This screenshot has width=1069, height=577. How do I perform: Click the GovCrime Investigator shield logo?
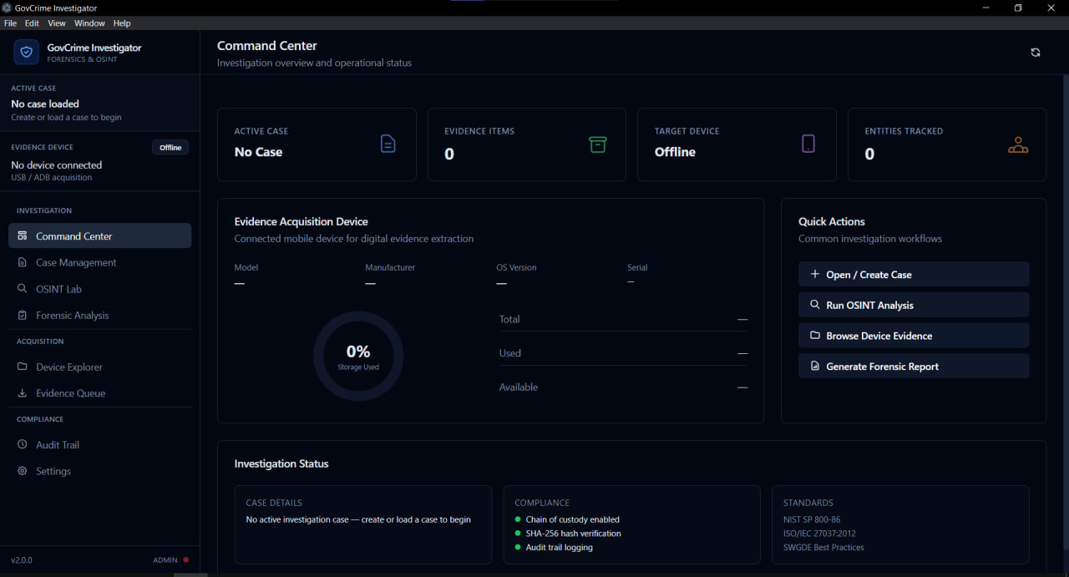pyautogui.click(x=27, y=53)
